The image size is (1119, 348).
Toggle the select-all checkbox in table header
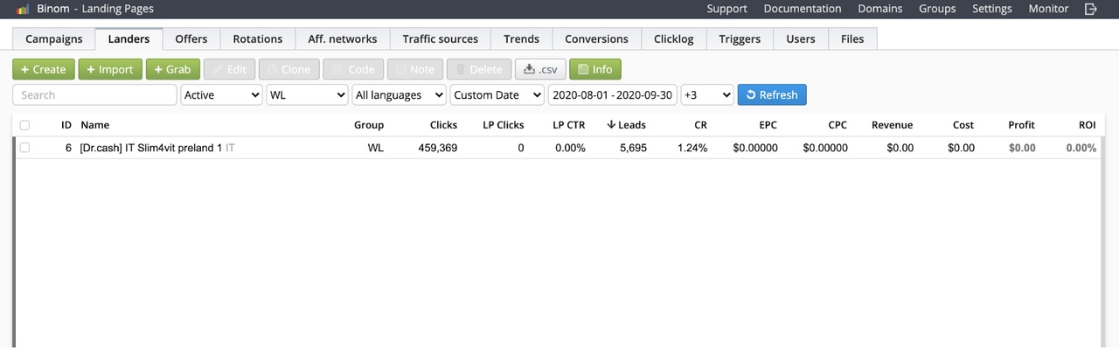[24, 125]
